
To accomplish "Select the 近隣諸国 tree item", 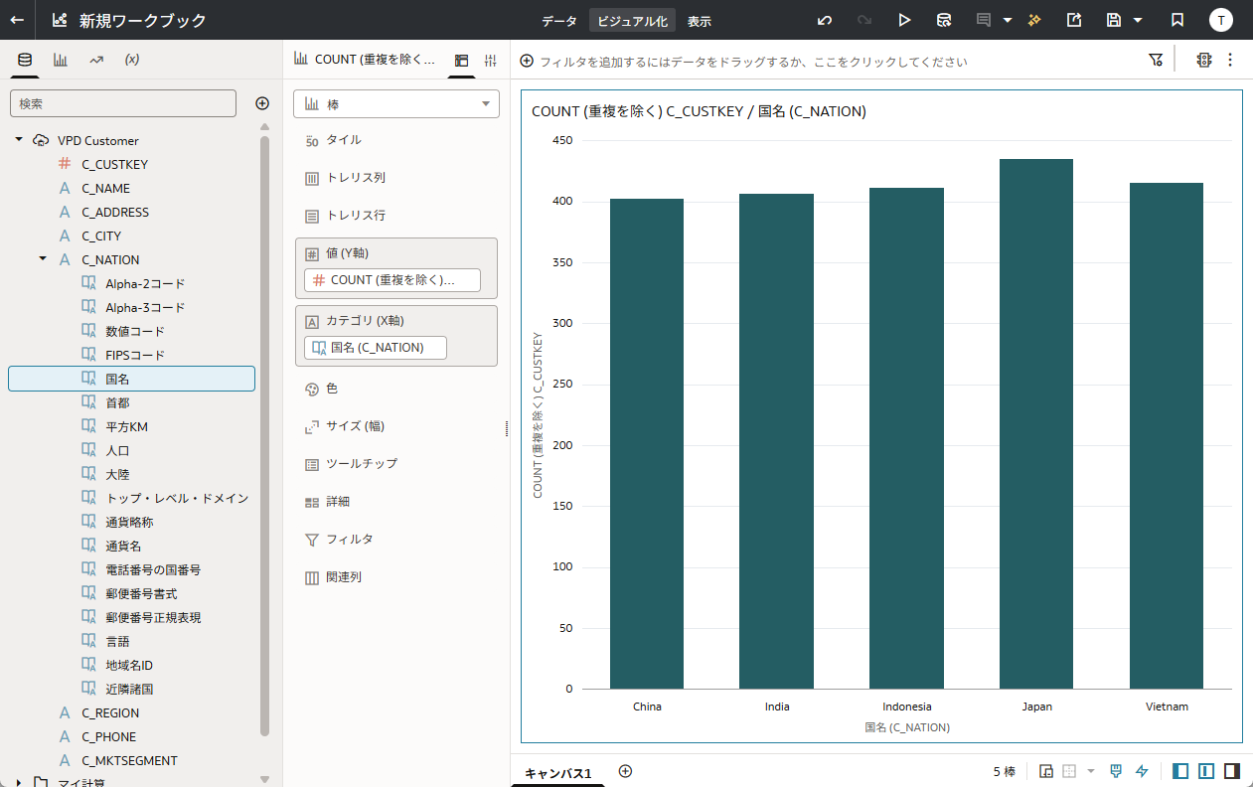I will tap(129, 689).
